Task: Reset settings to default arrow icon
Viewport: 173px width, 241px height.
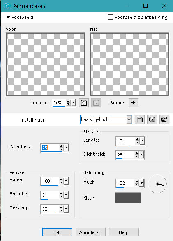Action: 164,119
